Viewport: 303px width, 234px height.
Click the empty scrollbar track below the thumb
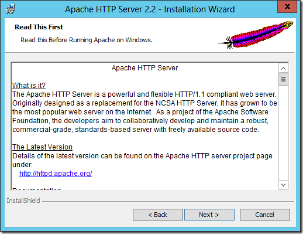click(283, 133)
